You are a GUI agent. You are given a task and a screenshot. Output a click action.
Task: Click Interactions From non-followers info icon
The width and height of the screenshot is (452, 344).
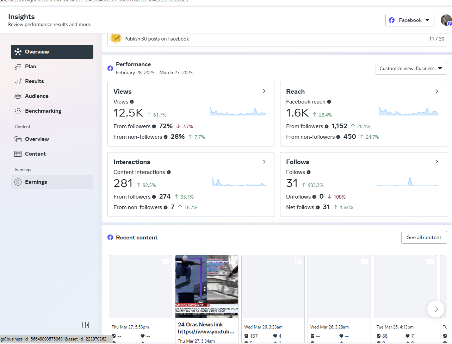click(x=166, y=207)
